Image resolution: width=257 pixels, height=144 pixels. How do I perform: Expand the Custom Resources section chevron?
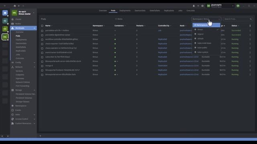point(35,124)
